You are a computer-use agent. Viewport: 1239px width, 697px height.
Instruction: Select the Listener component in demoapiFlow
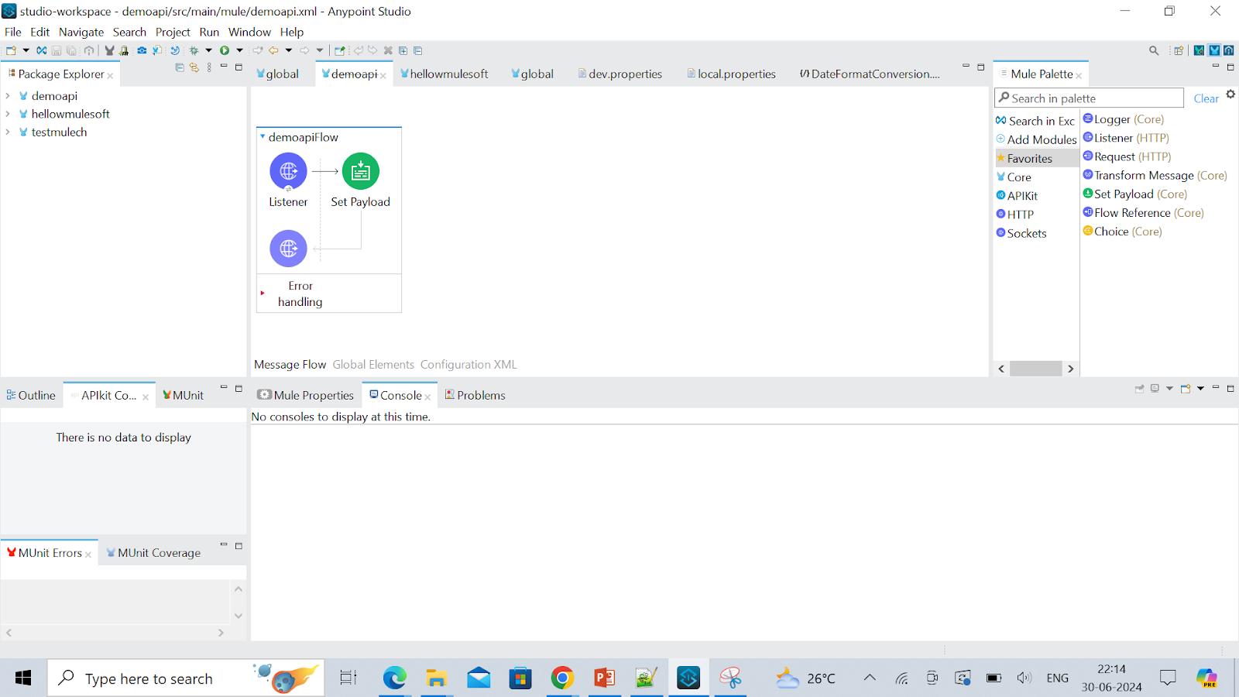pyautogui.click(x=288, y=171)
